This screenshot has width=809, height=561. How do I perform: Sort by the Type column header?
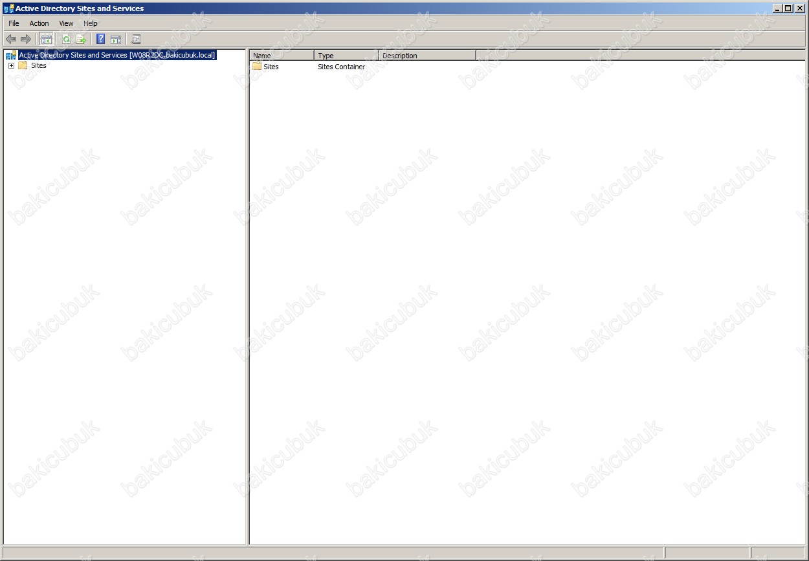tap(346, 56)
